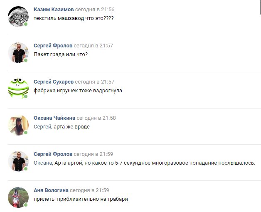
Task: Open the Казим Казимов profile name link
Action: click(x=54, y=10)
